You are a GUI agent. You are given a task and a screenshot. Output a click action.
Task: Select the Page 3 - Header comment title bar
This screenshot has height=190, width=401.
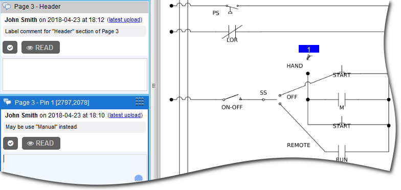(75, 7)
